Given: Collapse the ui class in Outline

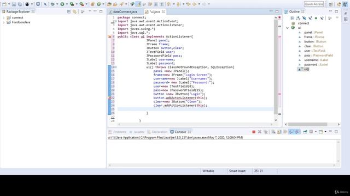Looking at the screenshot, I should 288,28.
